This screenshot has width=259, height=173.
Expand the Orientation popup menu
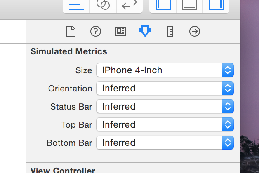pyautogui.click(x=165, y=89)
